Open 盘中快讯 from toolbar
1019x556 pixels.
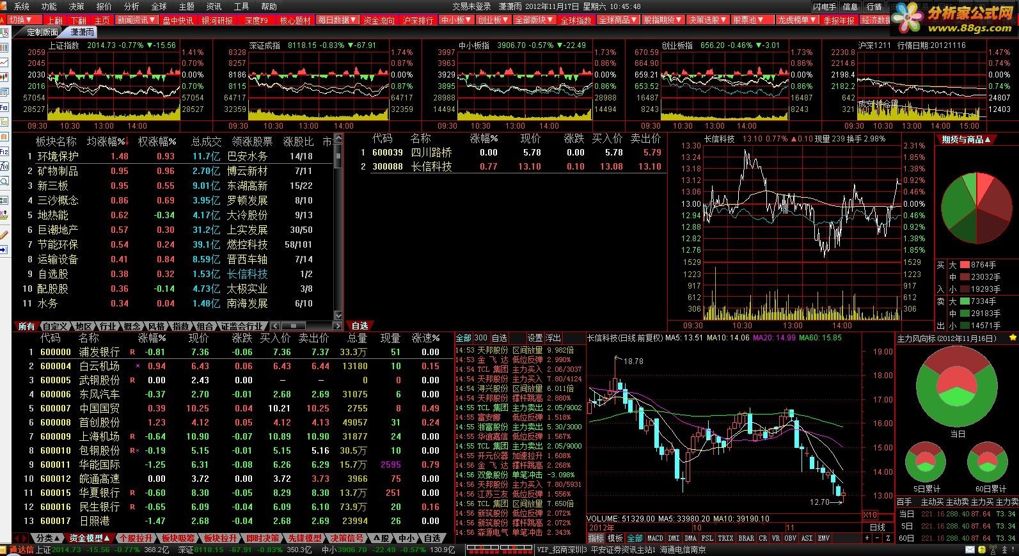click(x=178, y=20)
